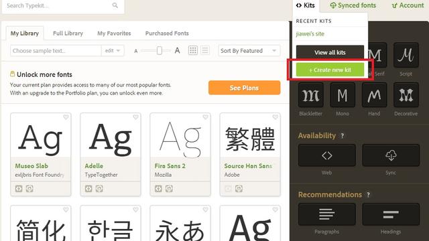Open the sample text edit dropdown
This screenshot has height=241, width=429.
(x=113, y=51)
